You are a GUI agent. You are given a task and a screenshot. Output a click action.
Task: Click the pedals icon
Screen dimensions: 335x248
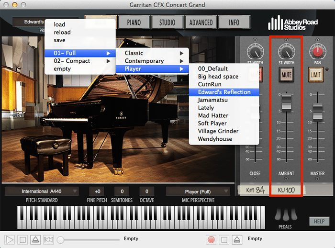pyautogui.click(x=286, y=214)
